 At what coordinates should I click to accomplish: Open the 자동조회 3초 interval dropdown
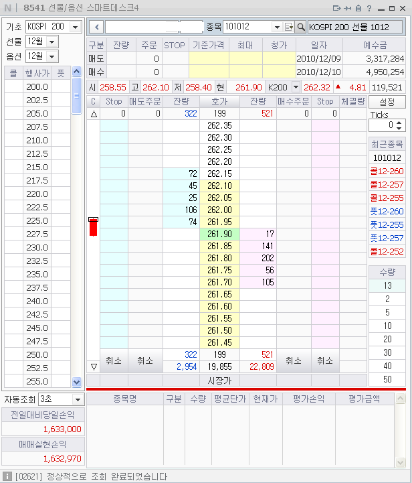click(x=78, y=399)
